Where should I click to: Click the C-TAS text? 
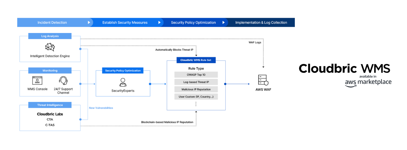pyautogui.click(x=50, y=125)
